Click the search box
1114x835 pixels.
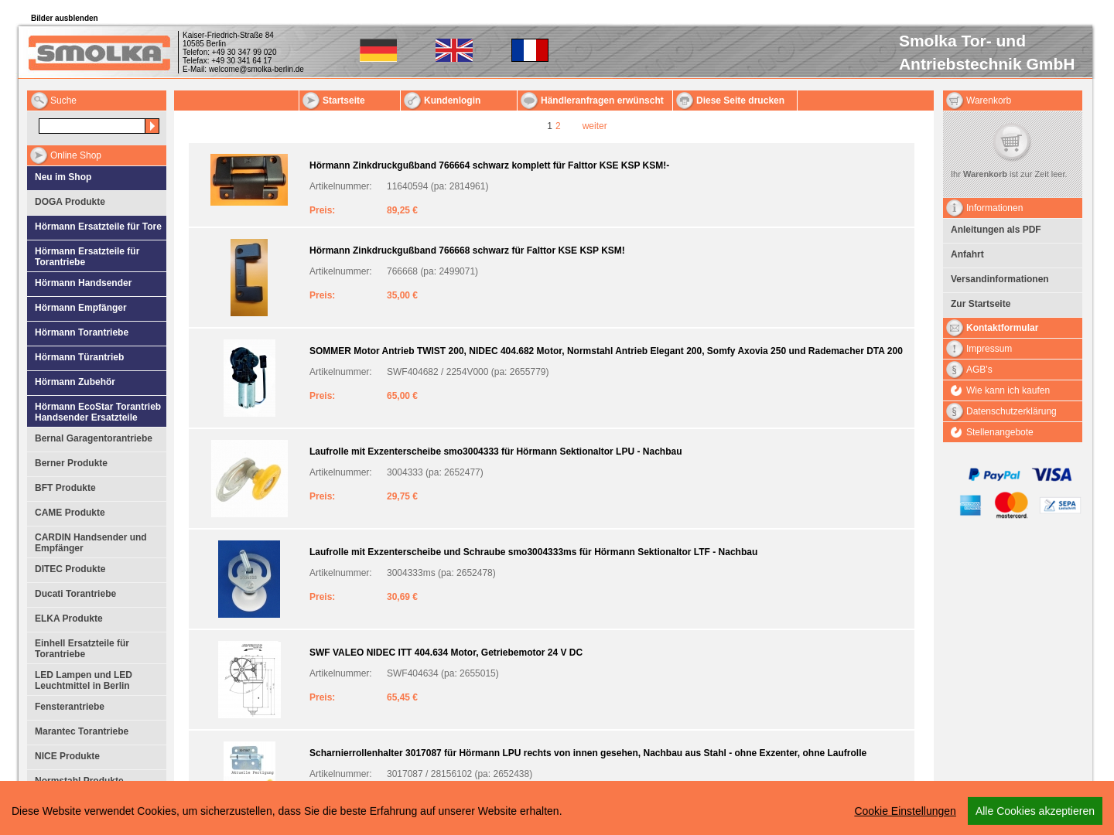92,126
